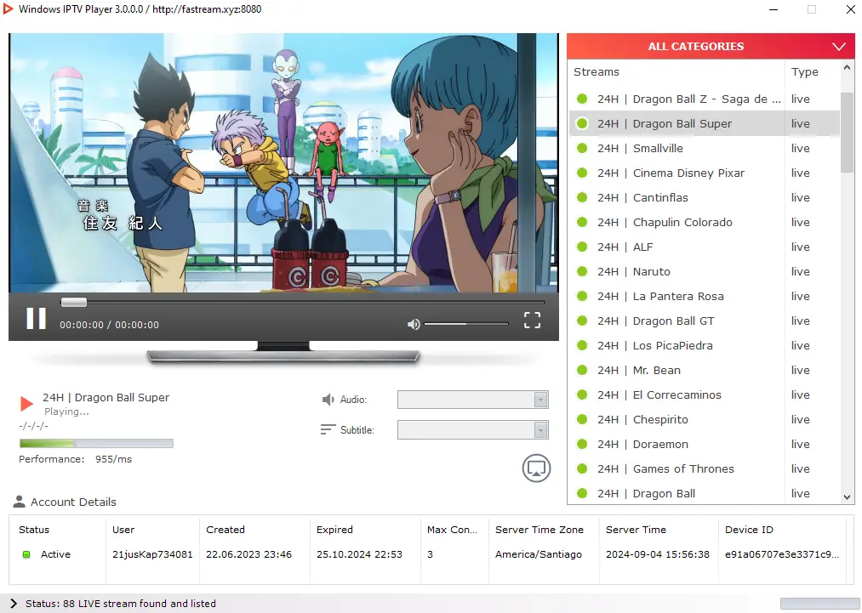Select 24H | El Correcaminos stream

click(704, 395)
